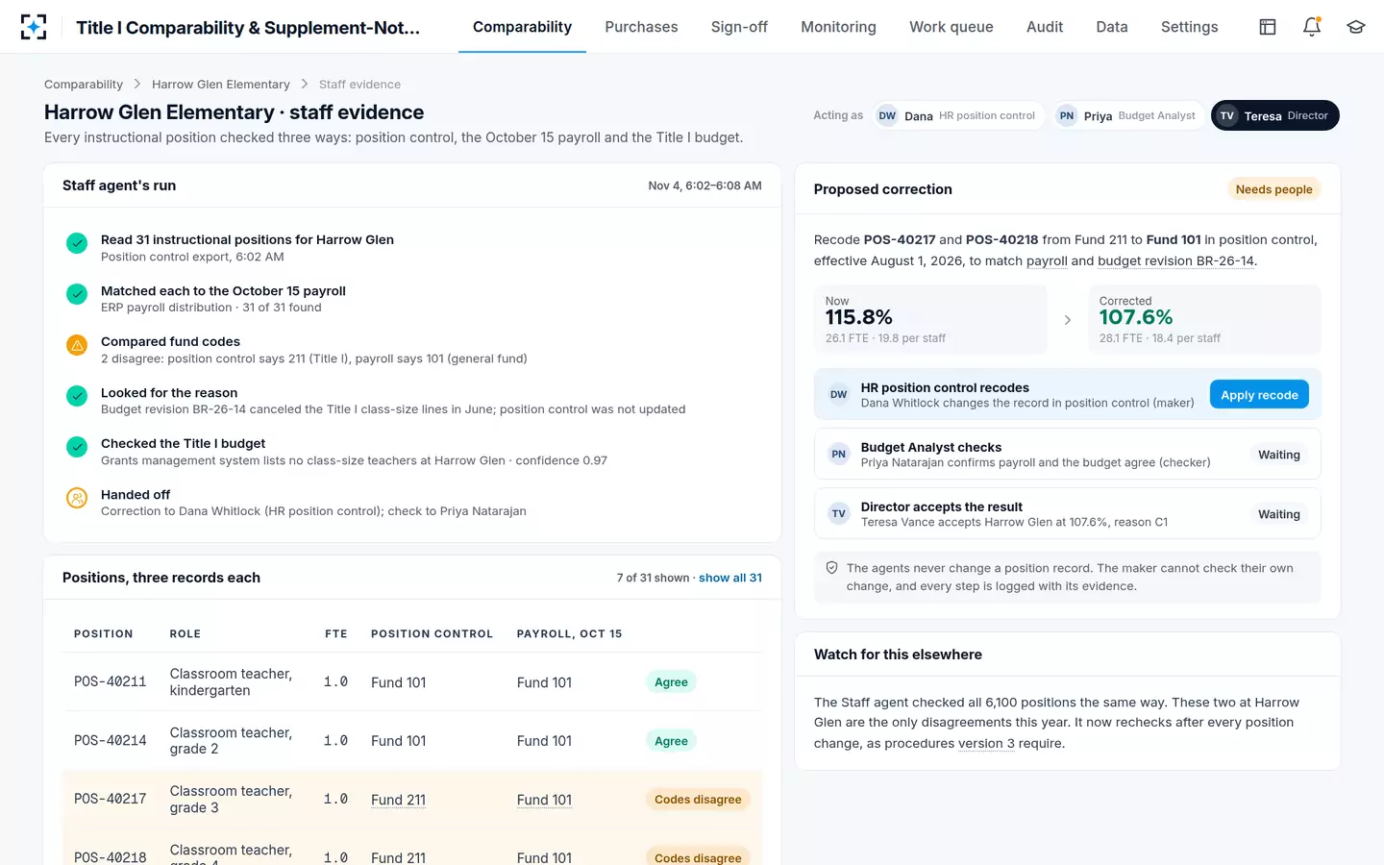Open the notifications bell
This screenshot has height=865, width=1384.
point(1312,27)
